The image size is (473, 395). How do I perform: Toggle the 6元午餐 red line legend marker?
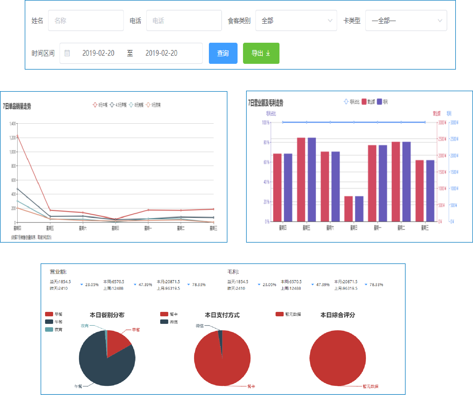(95, 105)
